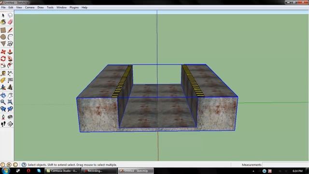Click the left yellow-striped edge of model
This screenshot has width=309, height=174.
(x=122, y=82)
